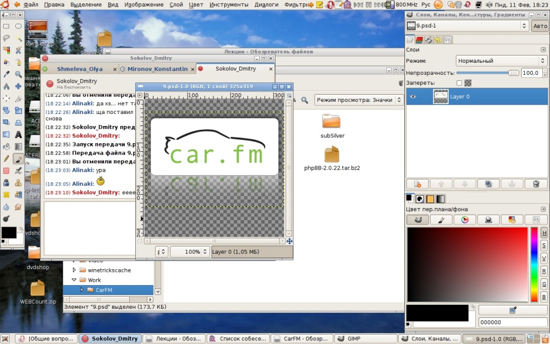Screen dimensions: 550x344
Task: Switch to the Channels dock tab
Action: tap(419, 40)
